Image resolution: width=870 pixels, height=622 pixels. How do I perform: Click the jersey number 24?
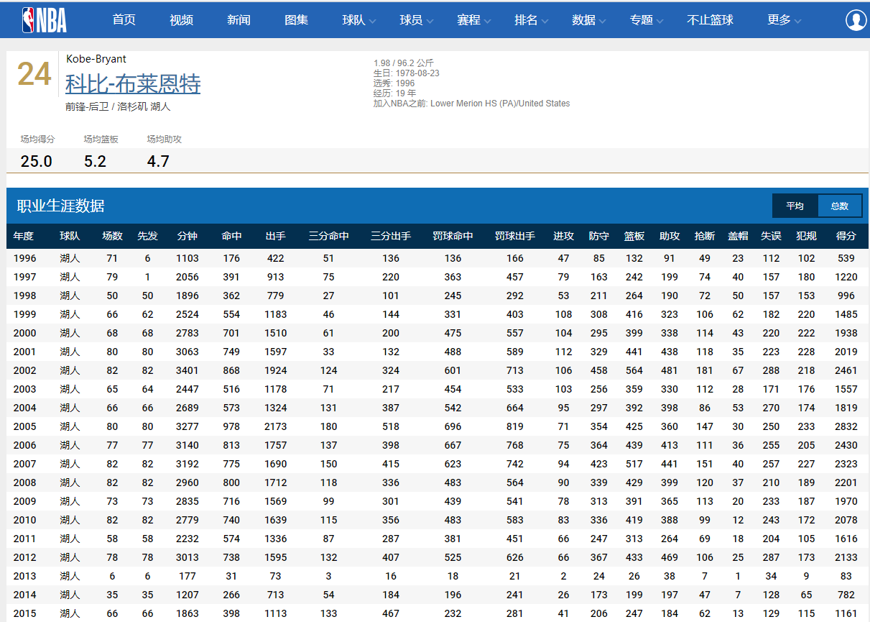(34, 74)
